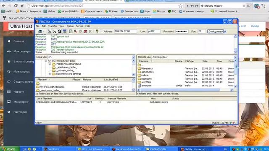Open Главная in Ultra Host sidebar
The width and height of the screenshot is (269, 151).
(x=18, y=42)
